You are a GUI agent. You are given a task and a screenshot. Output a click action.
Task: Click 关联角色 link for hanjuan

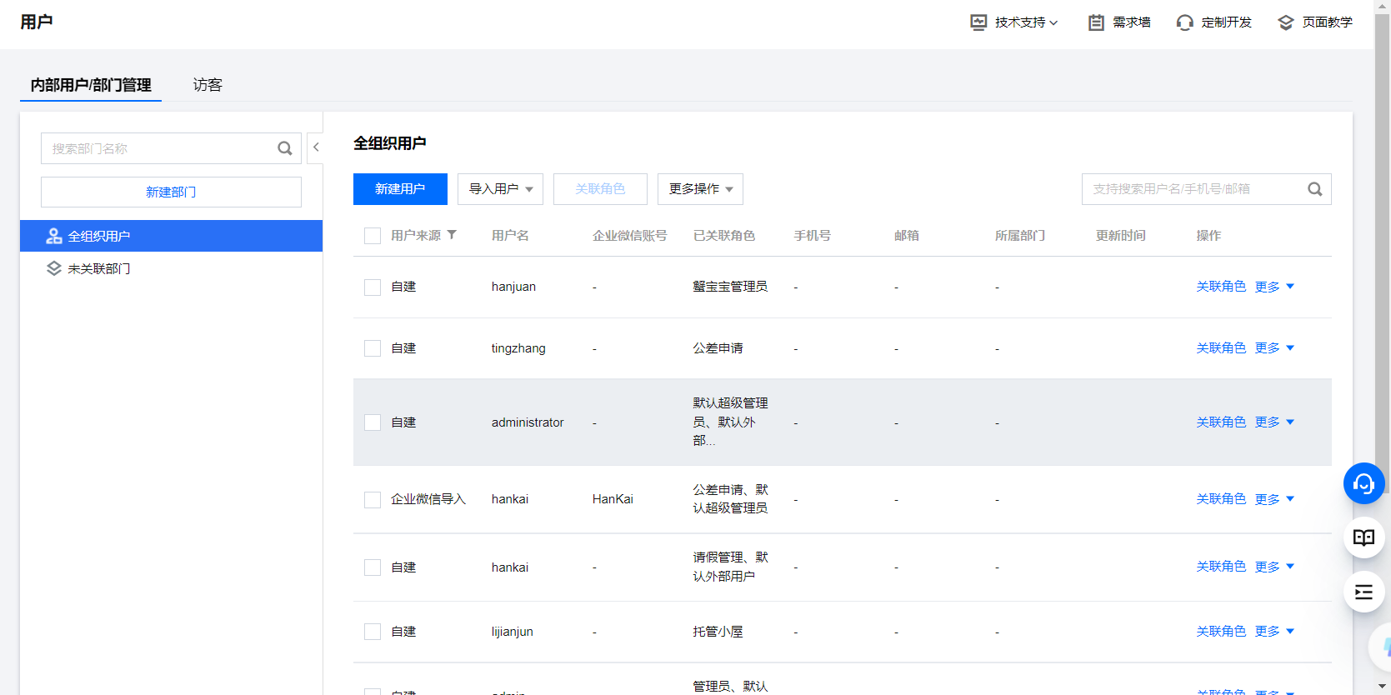(1221, 287)
